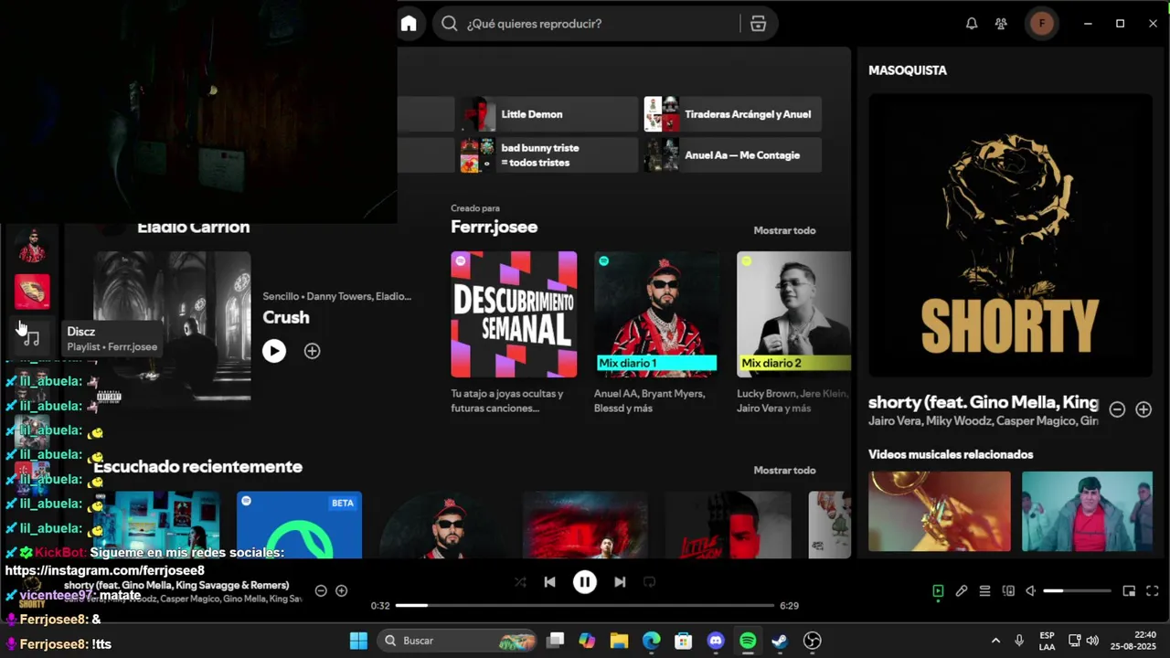Click 'Mostrar todo' next to Ferrr.josee
The width and height of the screenshot is (1170, 658).
[x=784, y=230]
